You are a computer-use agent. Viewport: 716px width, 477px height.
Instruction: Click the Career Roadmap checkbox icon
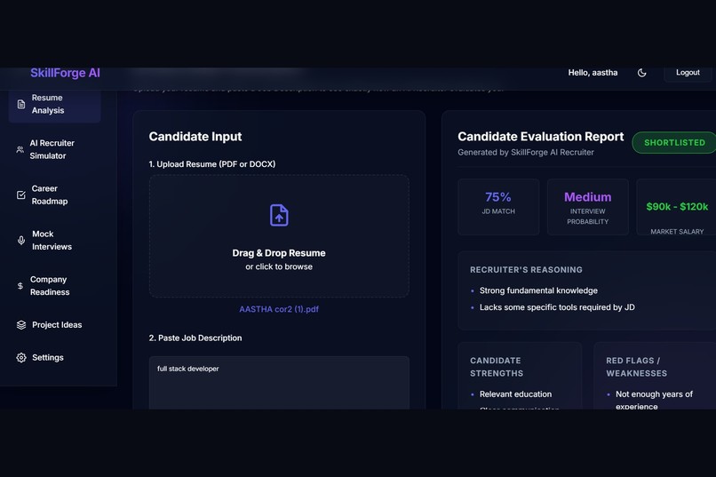(x=21, y=195)
